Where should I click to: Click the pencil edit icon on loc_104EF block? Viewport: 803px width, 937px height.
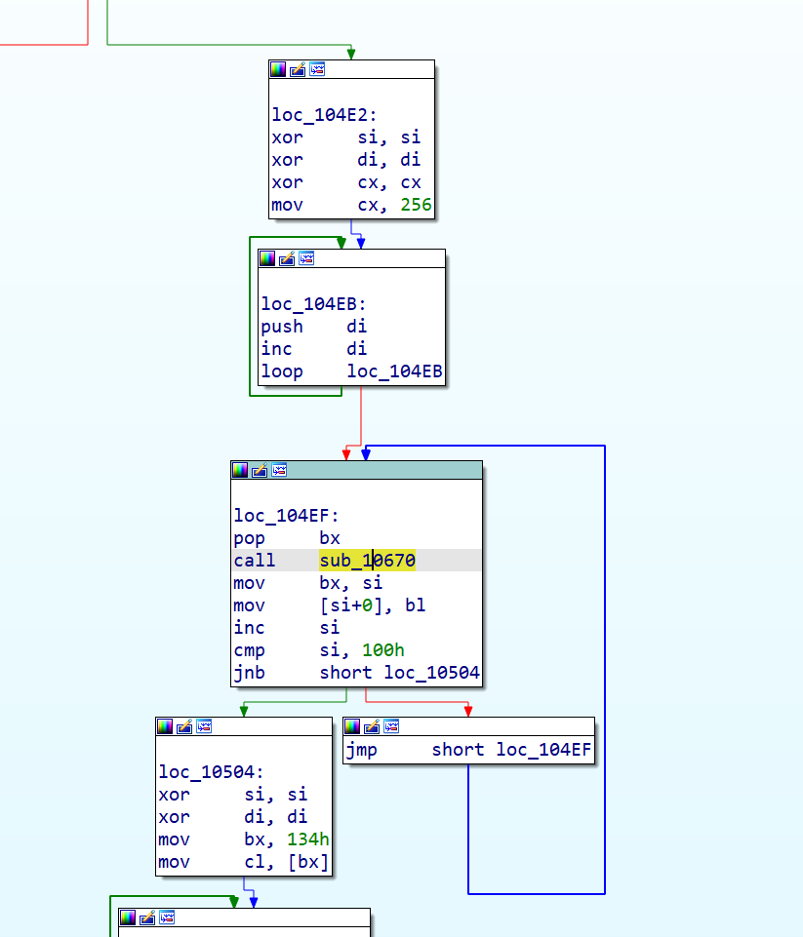259,470
